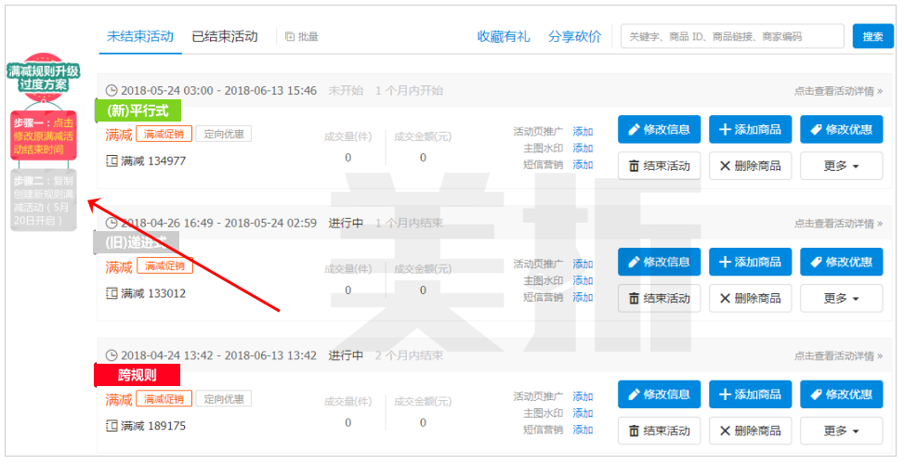The height and width of the screenshot is (464, 904).
Task: Select the 未结束活动 tab
Action: (139, 37)
